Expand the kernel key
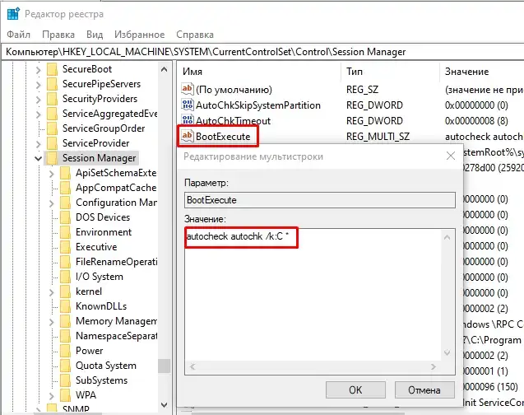 (52, 292)
